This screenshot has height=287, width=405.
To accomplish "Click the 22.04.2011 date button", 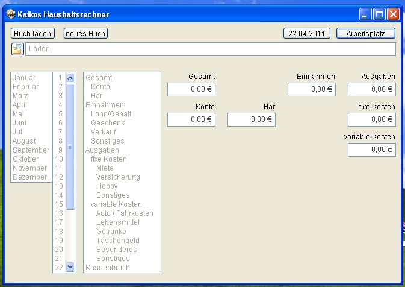I will 306,33.
